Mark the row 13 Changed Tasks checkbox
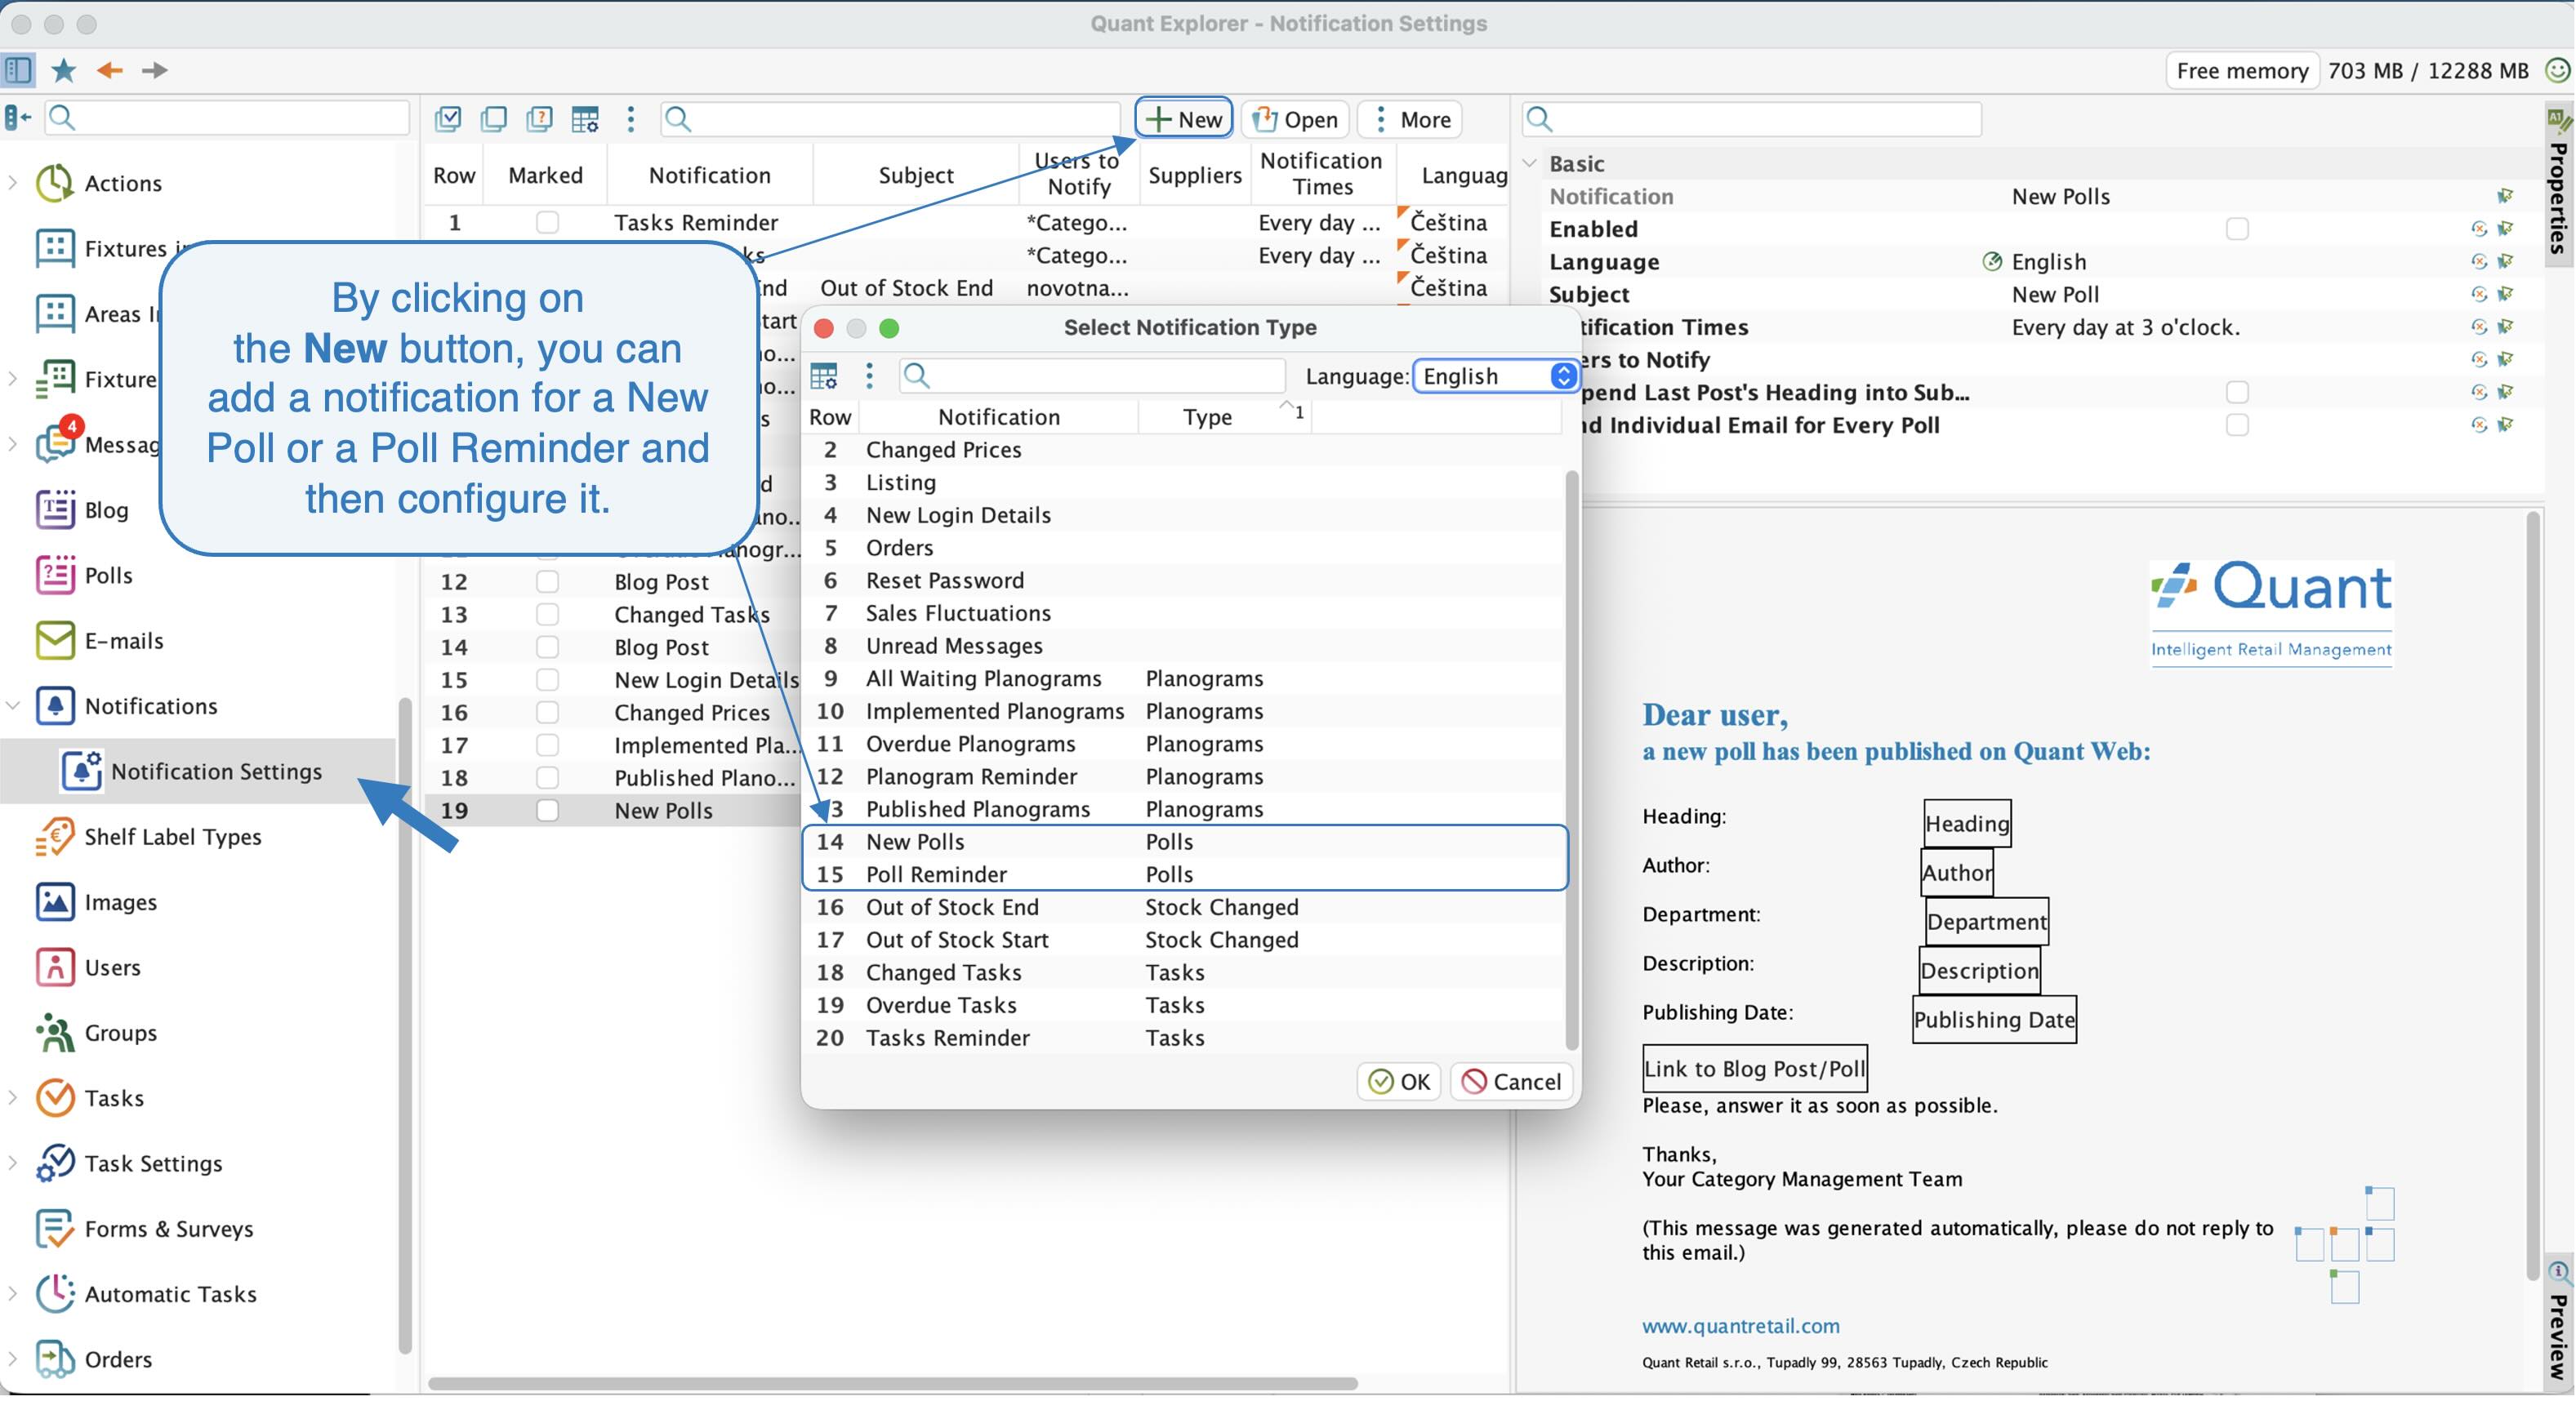This screenshot has width=2576, height=1401. (547, 615)
